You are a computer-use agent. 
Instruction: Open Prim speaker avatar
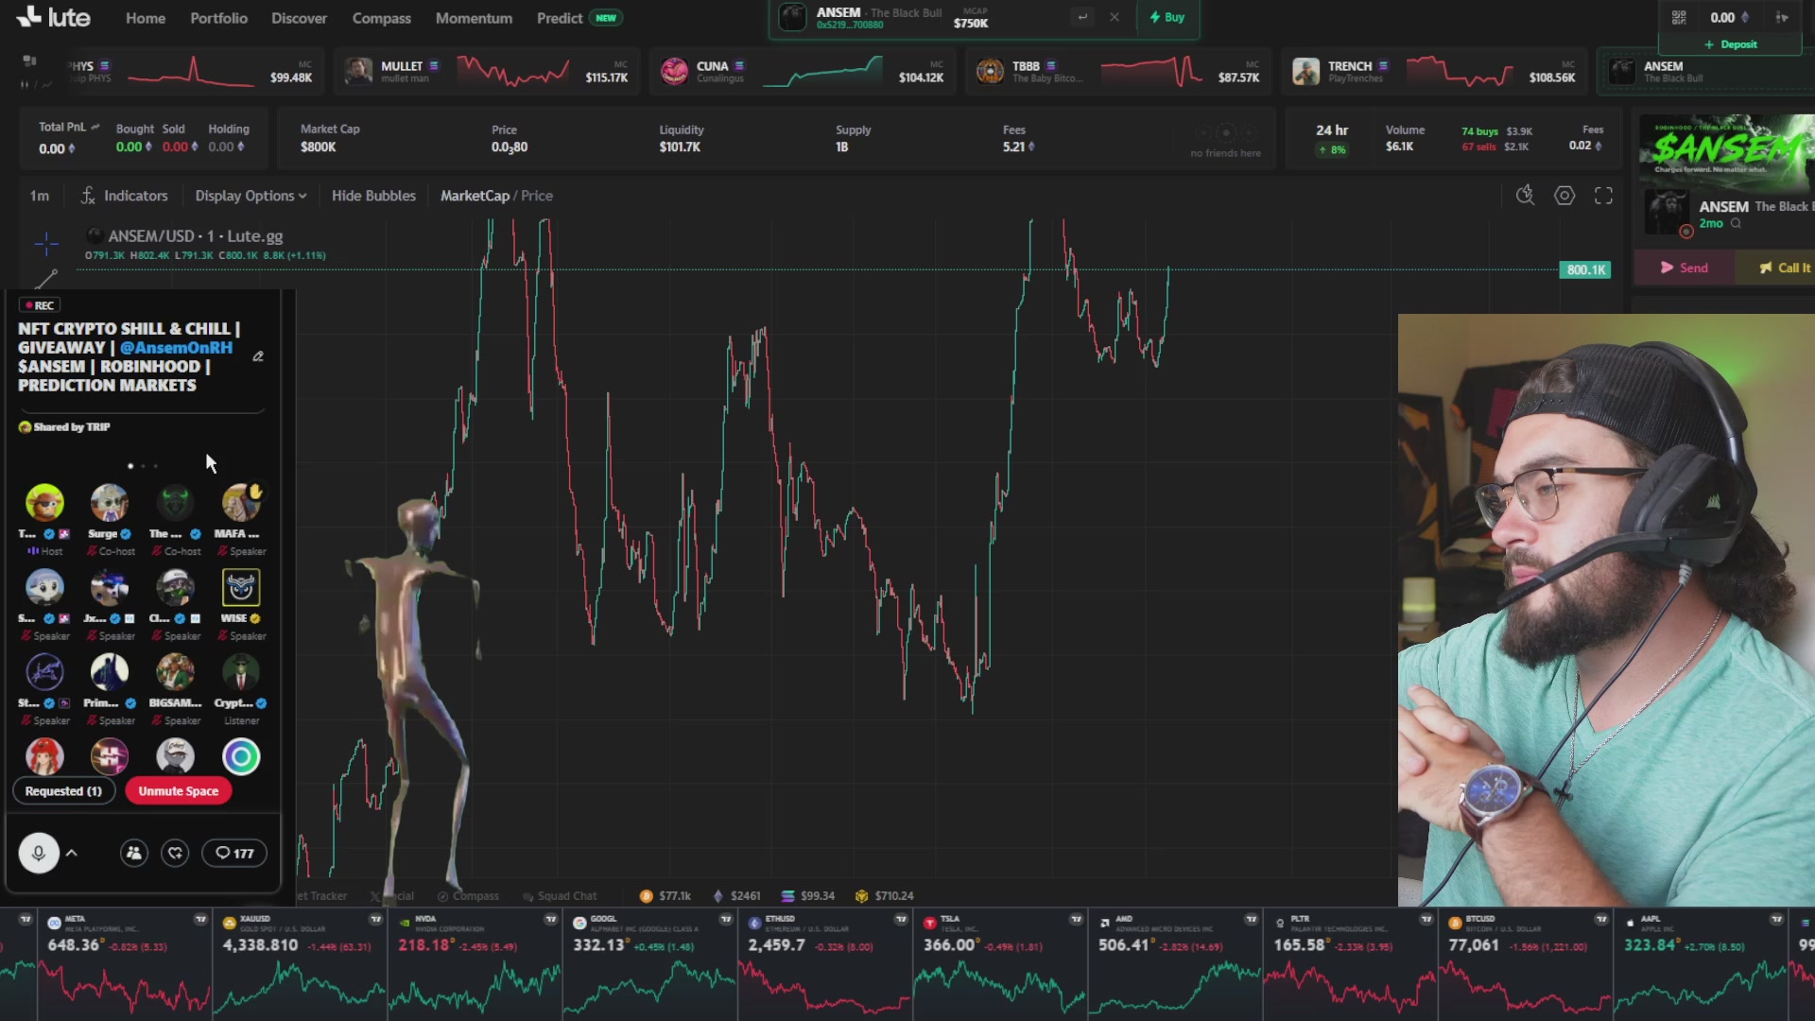tap(110, 672)
